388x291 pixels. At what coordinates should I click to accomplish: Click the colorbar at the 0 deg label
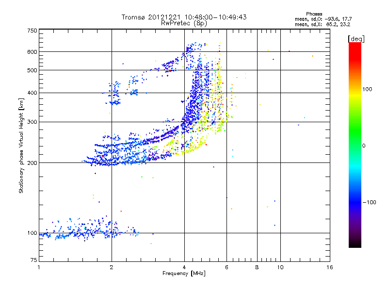pyautogui.click(x=355, y=146)
